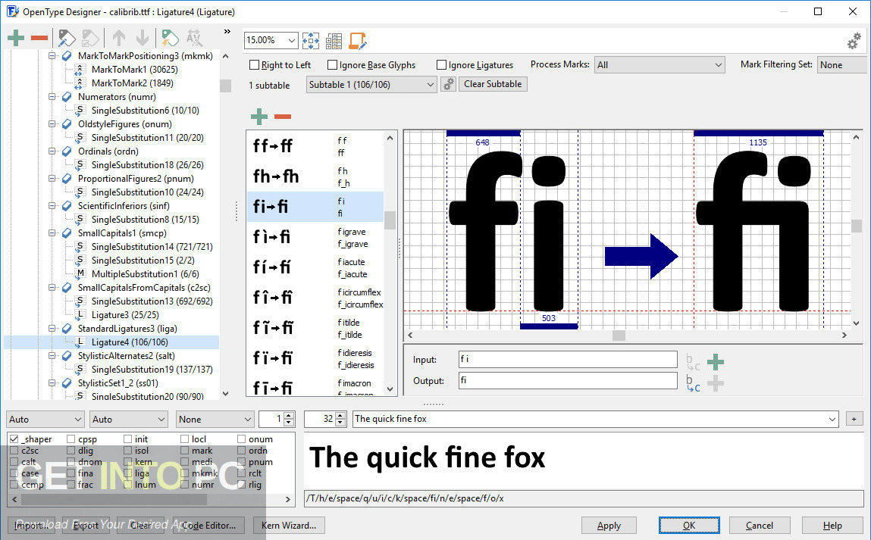Click the green plus above the ligature list

click(x=258, y=117)
